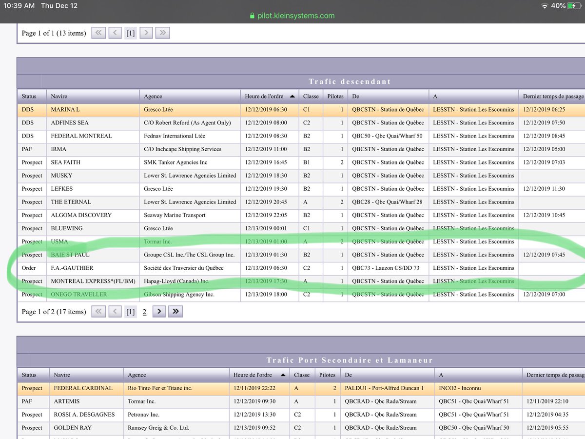Click Hapag-Lloyd (Canada) Inc. agency cell
Screen dimensions: 585x439
[190, 281]
